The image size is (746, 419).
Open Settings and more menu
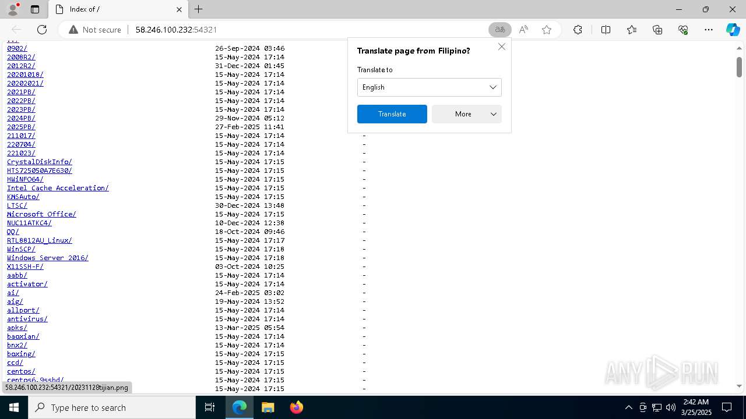point(709,30)
